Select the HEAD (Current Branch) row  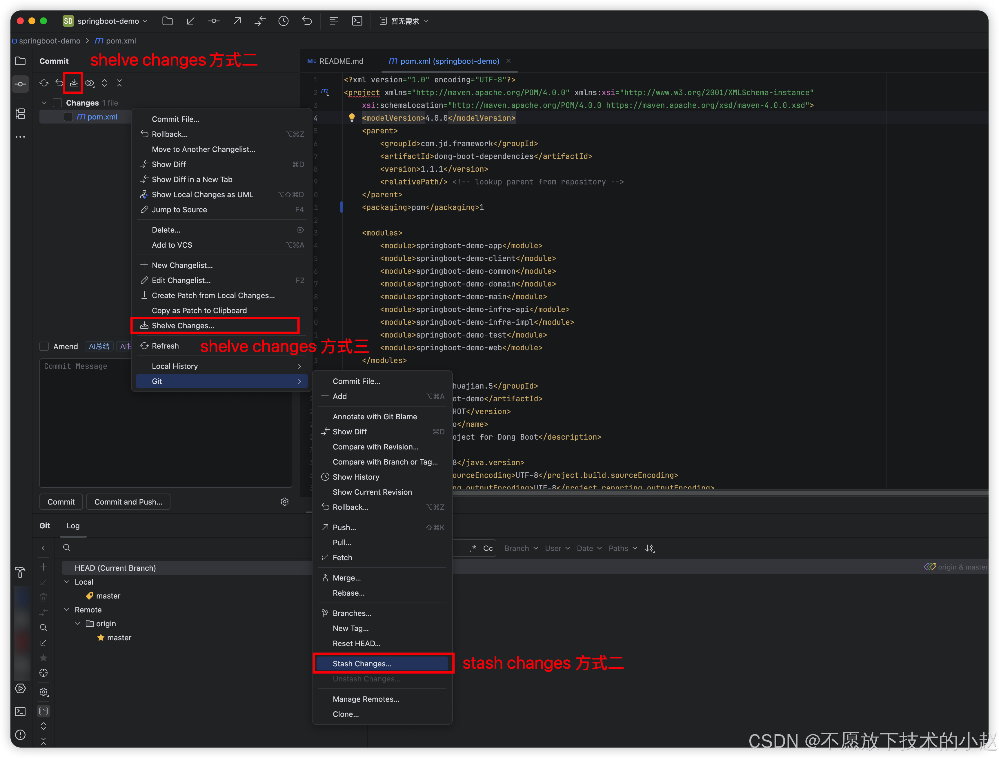pyautogui.click(x=186, y=568)
